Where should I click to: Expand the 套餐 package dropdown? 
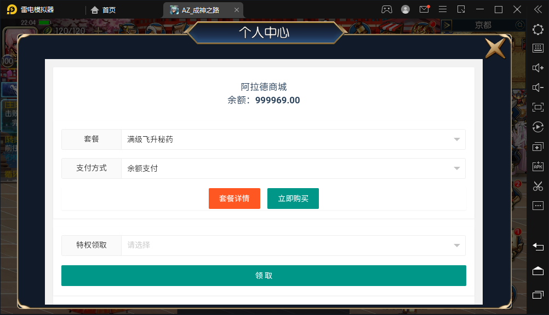pyautogui.click(x=293, y=139)
